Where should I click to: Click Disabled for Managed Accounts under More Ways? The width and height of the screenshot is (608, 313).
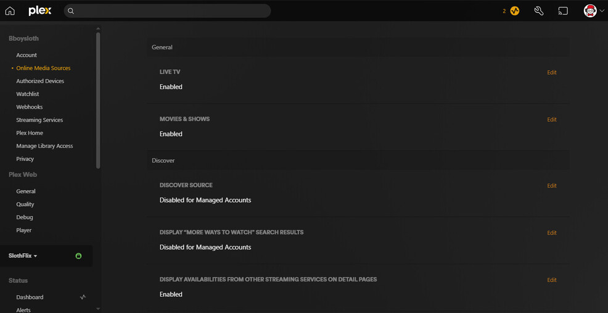click(205, 248)
